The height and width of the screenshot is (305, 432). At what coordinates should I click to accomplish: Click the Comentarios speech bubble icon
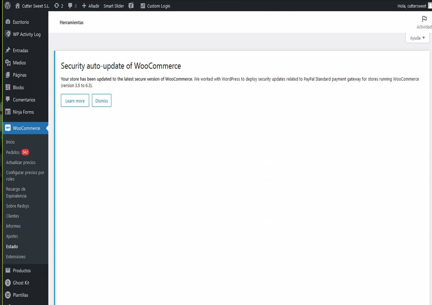8,99
